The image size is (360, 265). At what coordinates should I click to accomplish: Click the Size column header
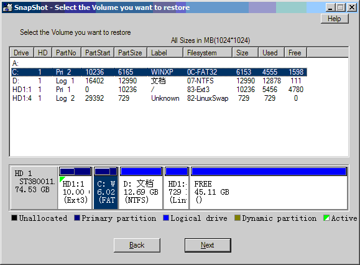click(x=245, y=53)
